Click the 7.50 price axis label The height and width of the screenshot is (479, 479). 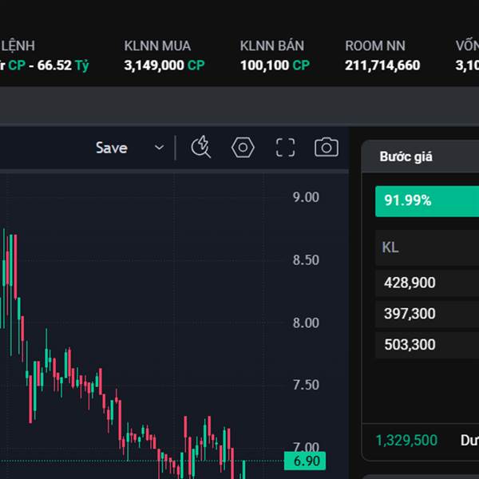click(306, 385)
